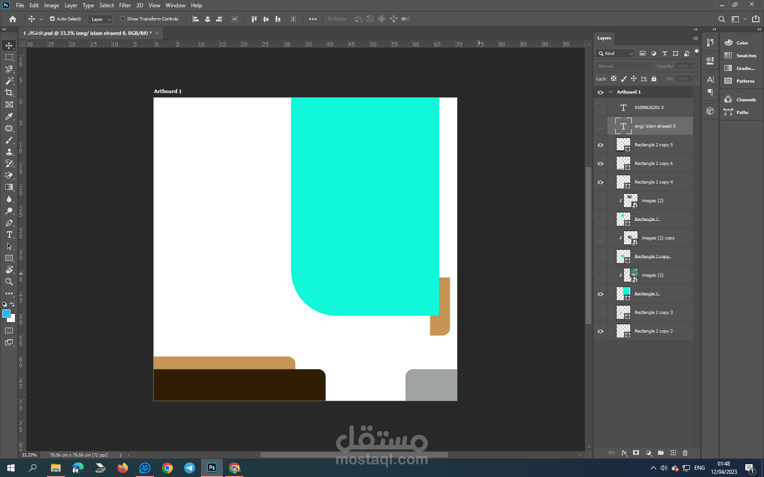Select the Rectangle shape tool
The image size is (764, 477).
tap(9, 258)
